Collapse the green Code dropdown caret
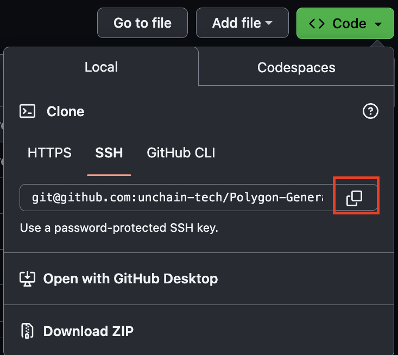The width and height of the screenshot is (398, 355). (x=378, y=24)
